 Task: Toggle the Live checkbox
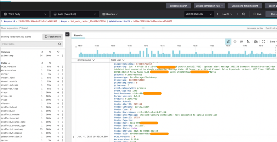(x=255, y=14)
